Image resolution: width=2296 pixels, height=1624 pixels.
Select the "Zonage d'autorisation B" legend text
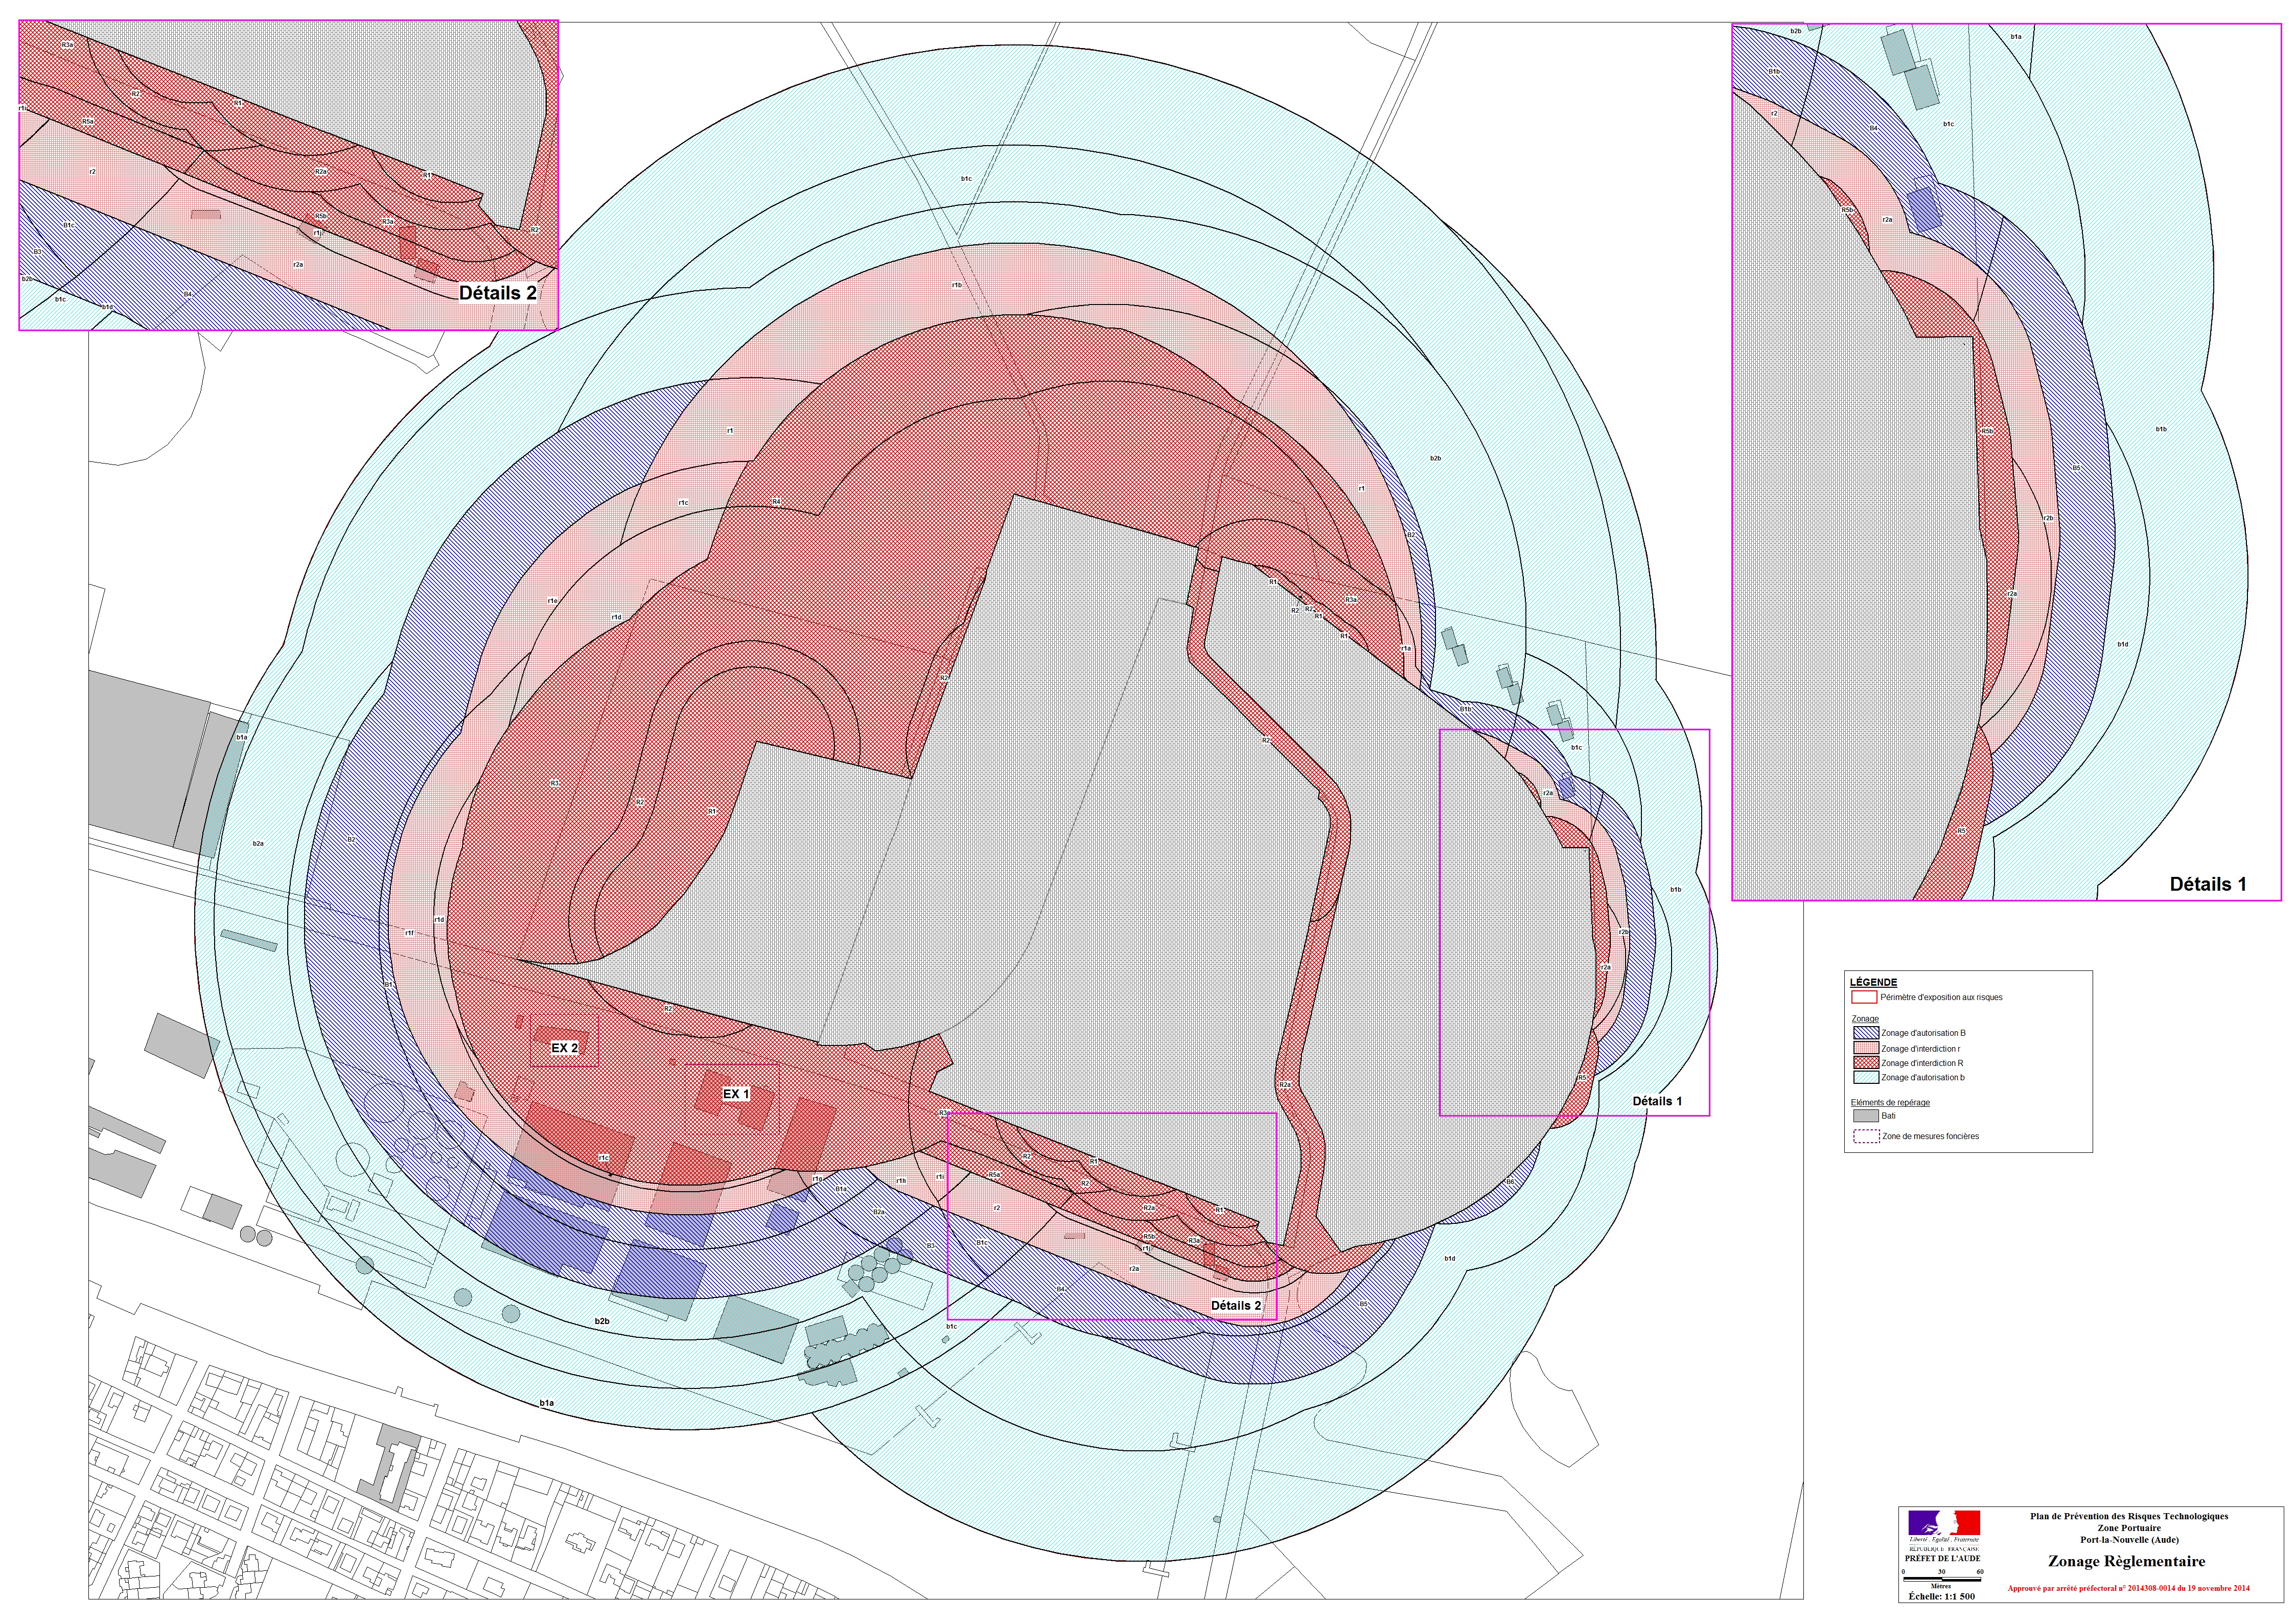[1924, 1033]
